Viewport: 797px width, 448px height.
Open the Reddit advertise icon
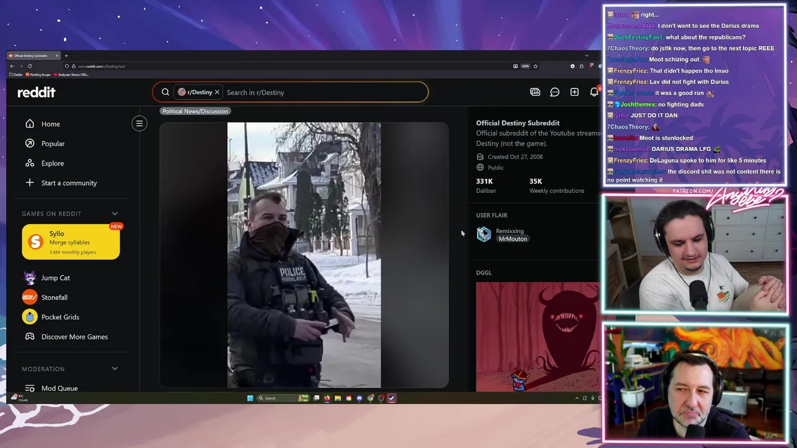click(x=535, y=92)
